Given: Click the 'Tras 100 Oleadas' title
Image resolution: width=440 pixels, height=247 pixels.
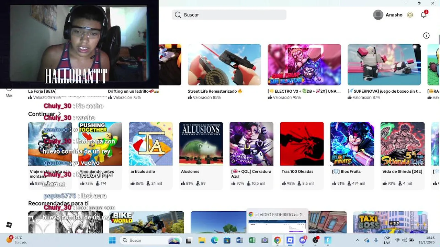Looking at the screenshot, I should pos(297,172).
